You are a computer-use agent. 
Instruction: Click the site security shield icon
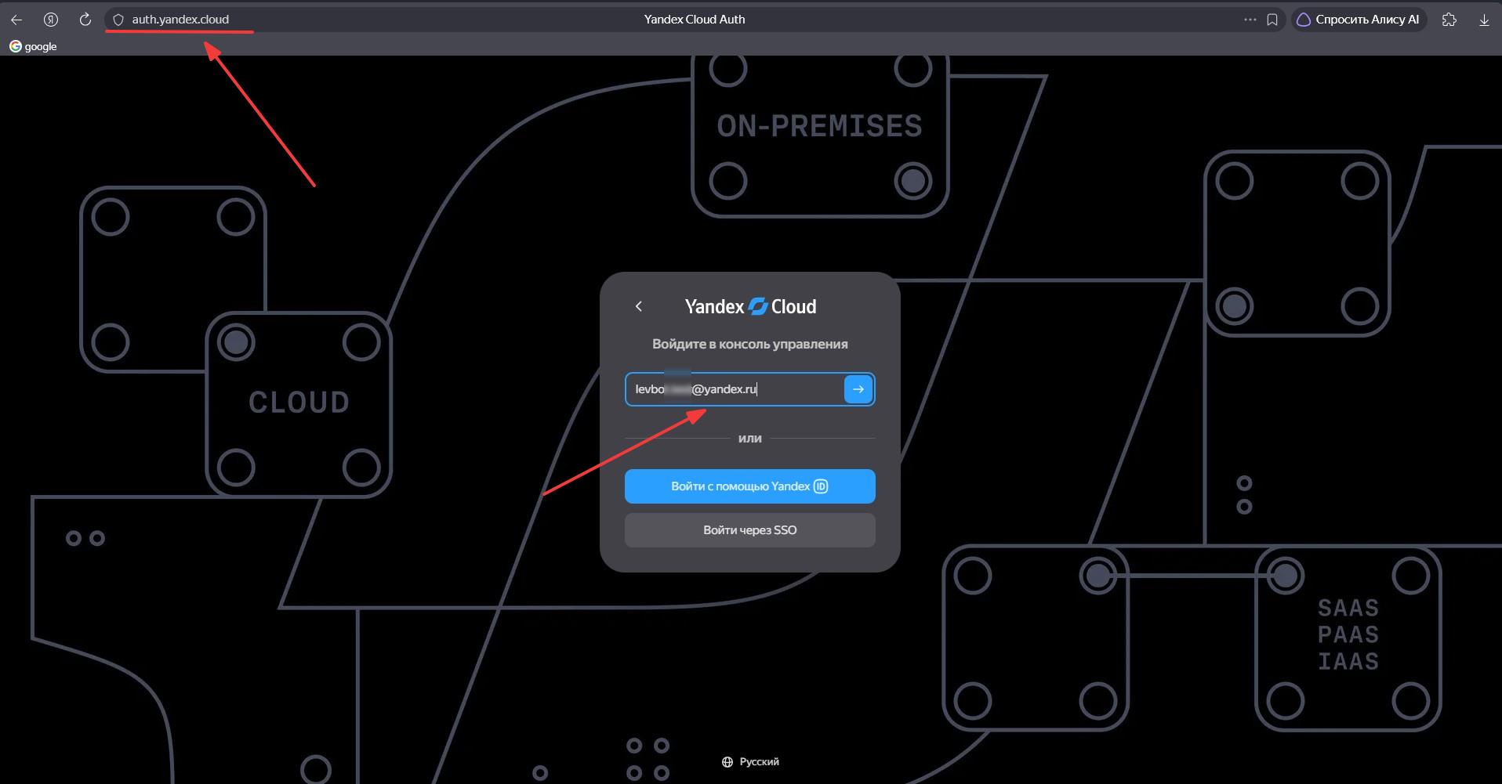(x=118, y=20)
